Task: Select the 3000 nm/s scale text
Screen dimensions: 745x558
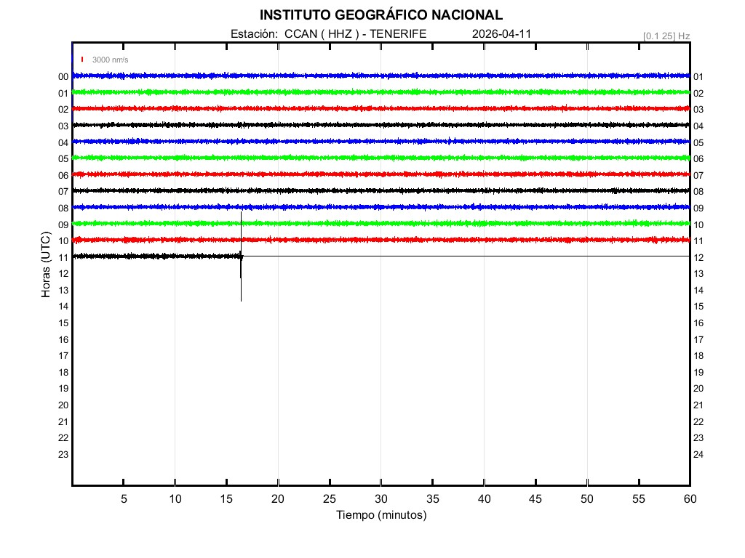Action: [x=110, y=60]
